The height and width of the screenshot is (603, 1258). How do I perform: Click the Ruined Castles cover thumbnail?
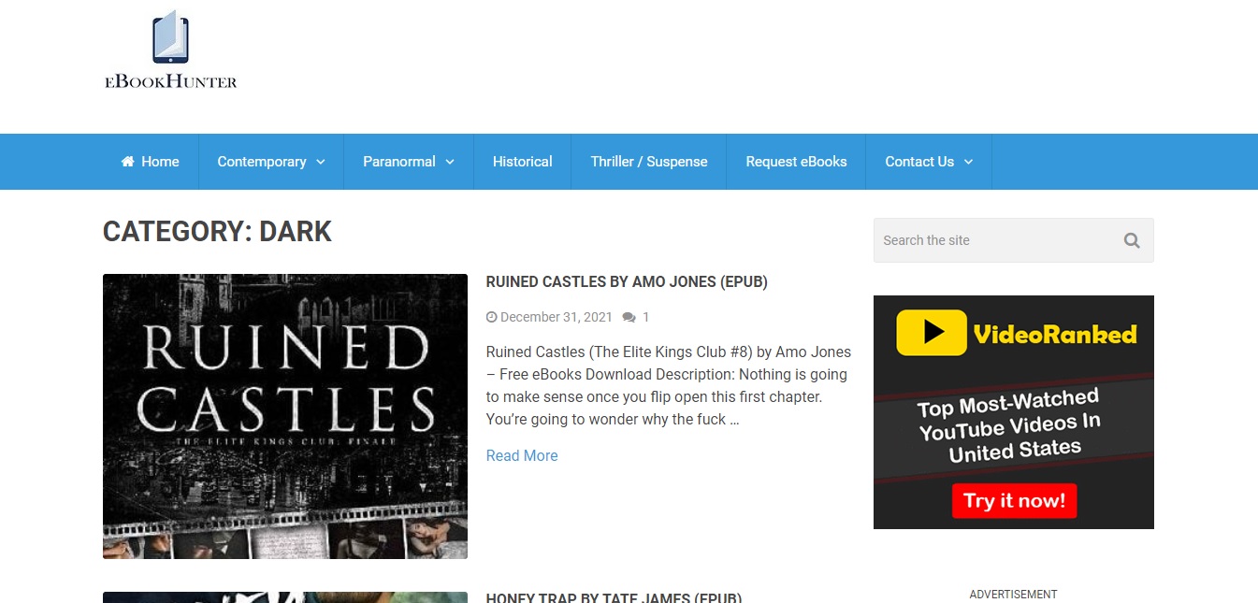coord(284,416)
